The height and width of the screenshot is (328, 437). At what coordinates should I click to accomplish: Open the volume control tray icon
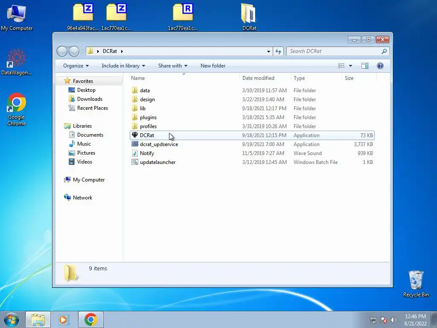click(x=394, y=320)
